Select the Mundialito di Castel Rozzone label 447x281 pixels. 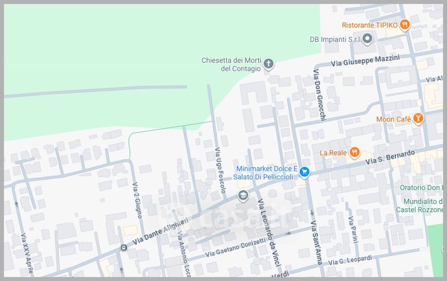pos(422,204)
